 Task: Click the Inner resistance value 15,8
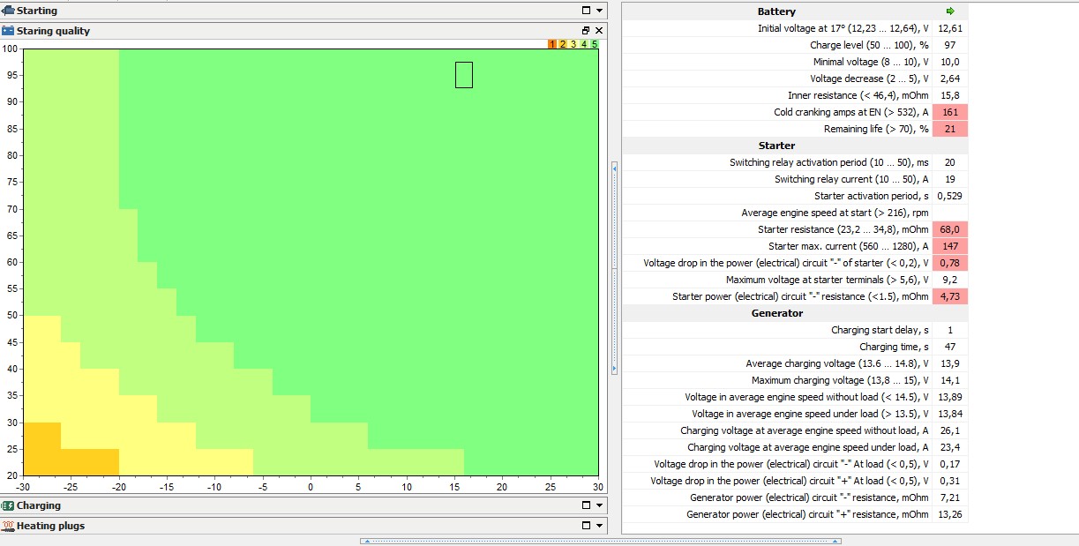[950, 95]
